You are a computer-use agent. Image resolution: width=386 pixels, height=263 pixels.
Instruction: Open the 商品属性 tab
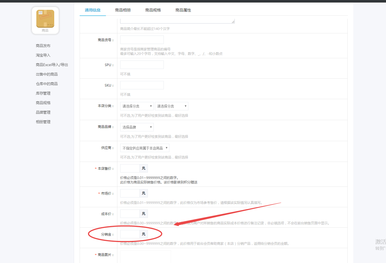pos(183,9)
